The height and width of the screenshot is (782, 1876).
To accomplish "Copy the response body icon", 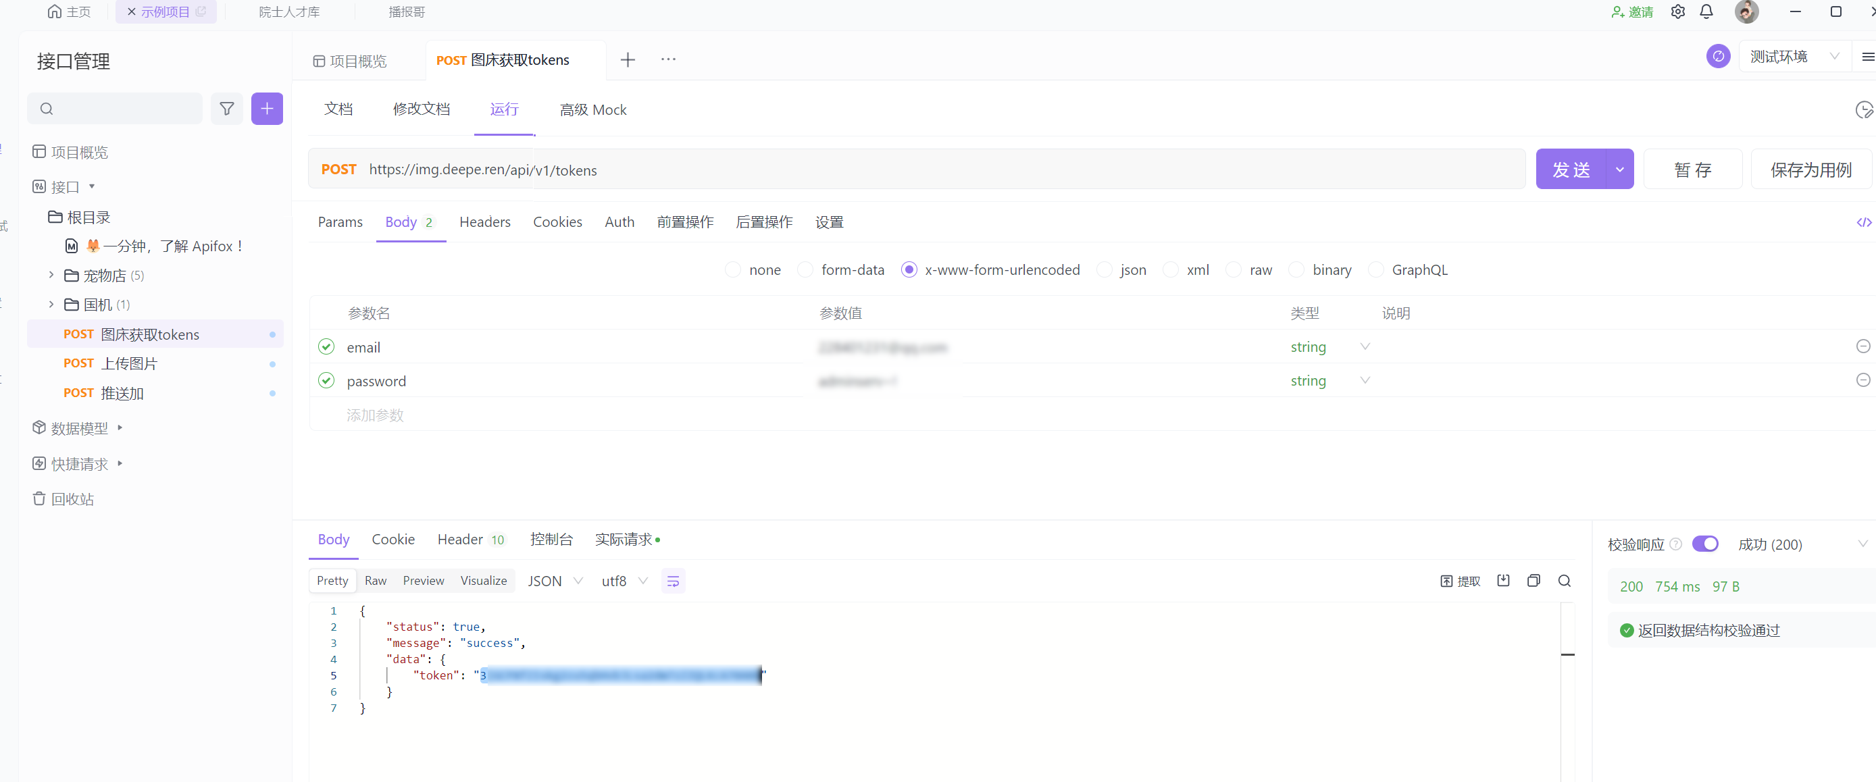I will [x=1533, y=580].
